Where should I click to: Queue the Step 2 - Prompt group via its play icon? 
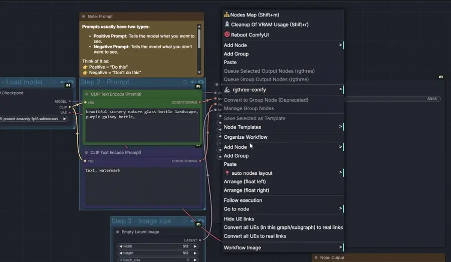pos(185,82)
